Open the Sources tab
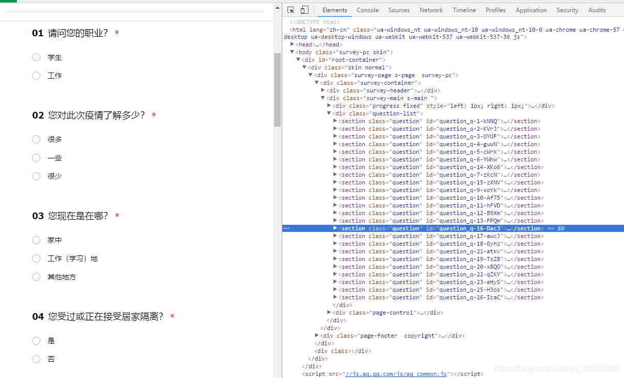 coord(399,10)
